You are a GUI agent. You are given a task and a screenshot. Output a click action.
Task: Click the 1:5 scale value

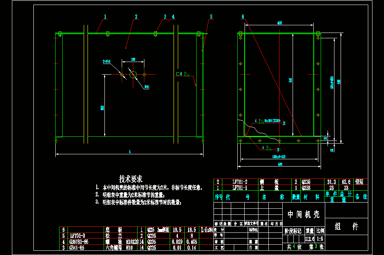click(320, 239)
